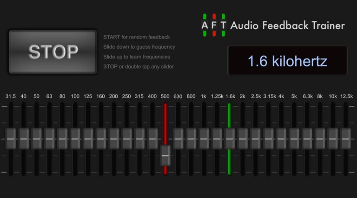The width and height of the screenshot is (357, 198).
Task: Select the 4k slider knob
Action: 281,139
